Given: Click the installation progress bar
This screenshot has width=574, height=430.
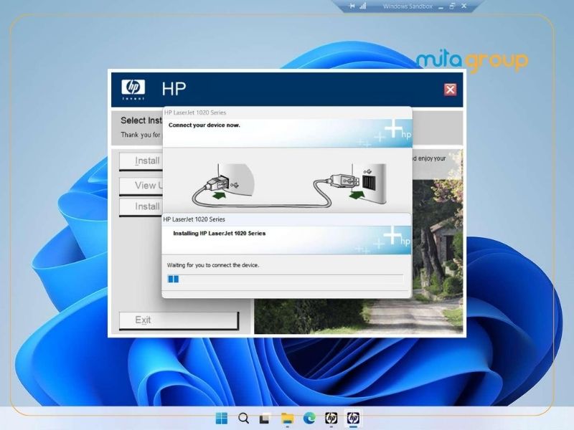Looking at the screenshot, I should point(285,279).
